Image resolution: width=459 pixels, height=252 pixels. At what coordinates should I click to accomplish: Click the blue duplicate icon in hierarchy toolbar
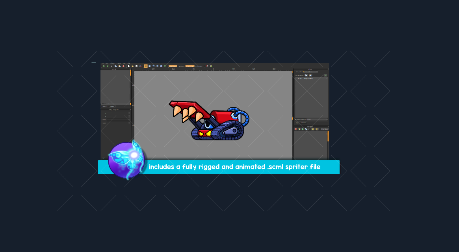(x=306, y=129)
